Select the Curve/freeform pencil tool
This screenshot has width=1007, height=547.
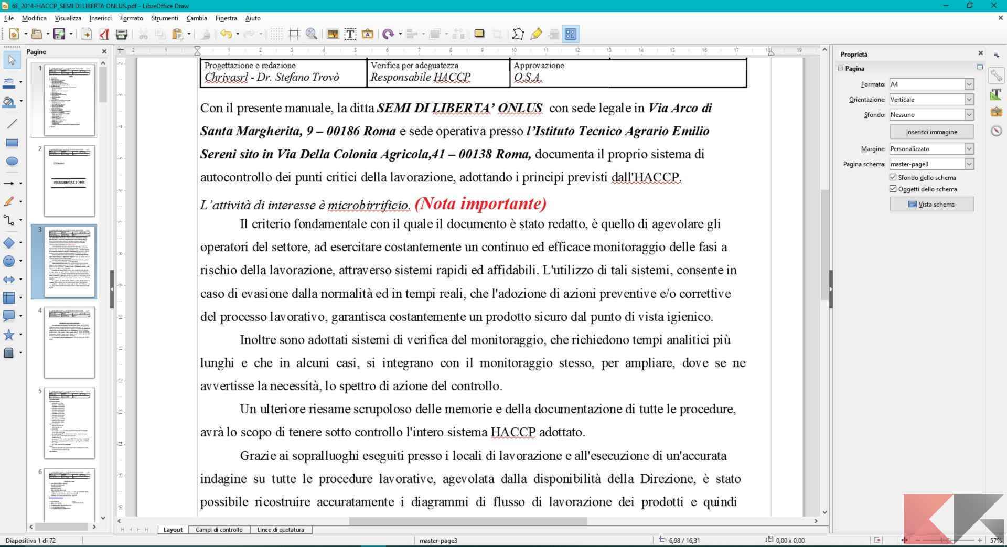(9, 201)
